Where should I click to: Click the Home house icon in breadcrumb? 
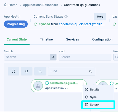pyautogui.click(x=6, y=5)
